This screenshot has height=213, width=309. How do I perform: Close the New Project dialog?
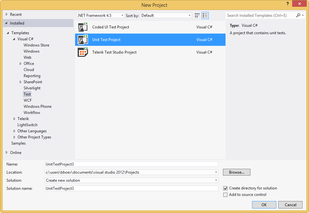[299, 4]
